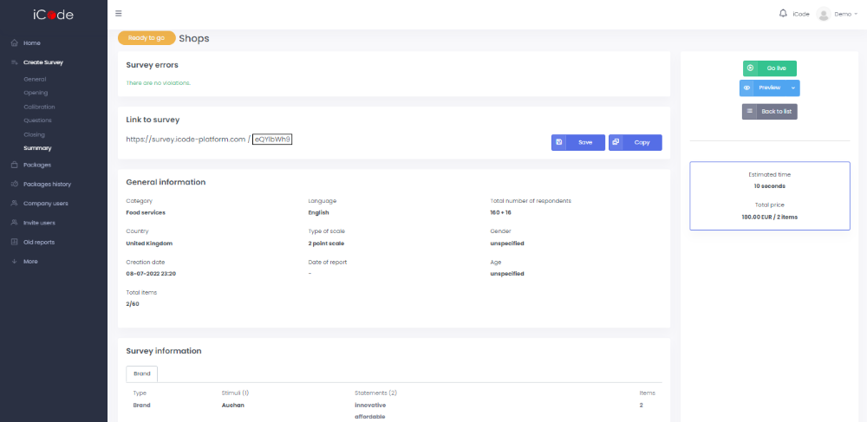Click the hamburger menu icon
Image resolution: width=867 pixels, height=422 pixels.
coord(119,14)
